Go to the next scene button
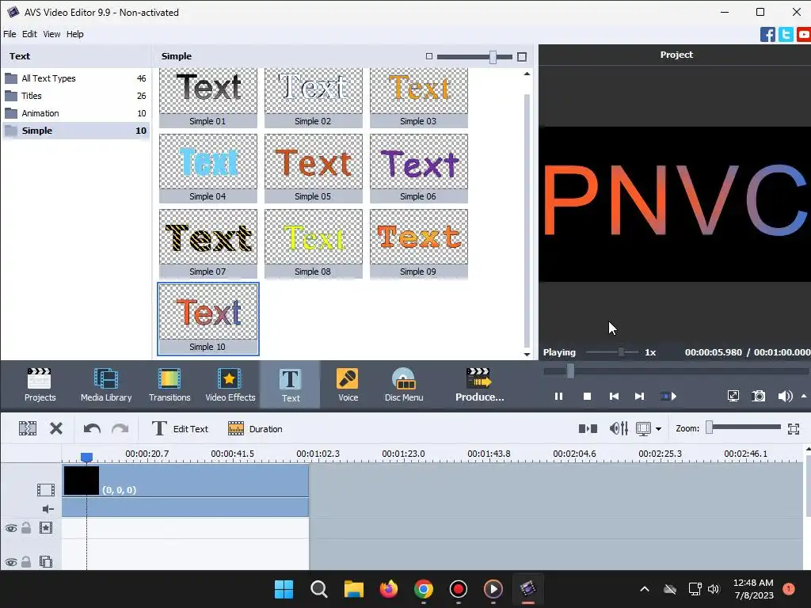811x608 pixels. click(x=668, y=397)
